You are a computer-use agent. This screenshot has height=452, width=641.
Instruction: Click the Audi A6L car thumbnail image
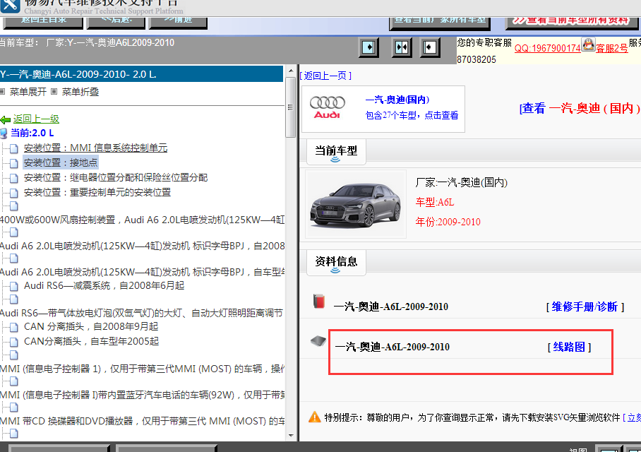coord(356,204)
